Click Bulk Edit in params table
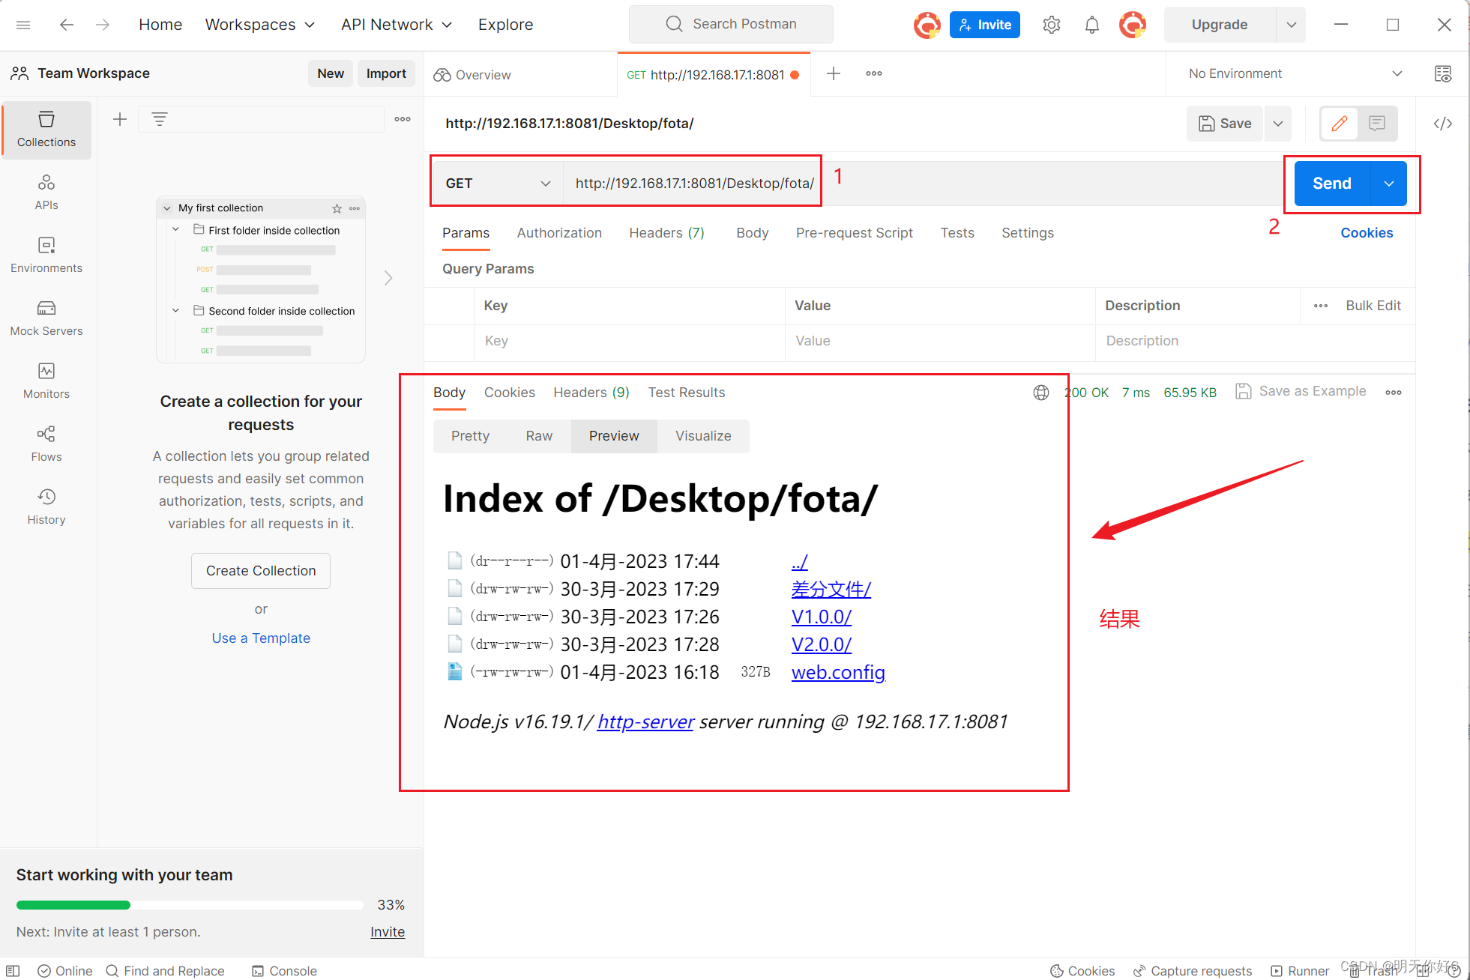1470x980 pixels. tap(1373, 306)
